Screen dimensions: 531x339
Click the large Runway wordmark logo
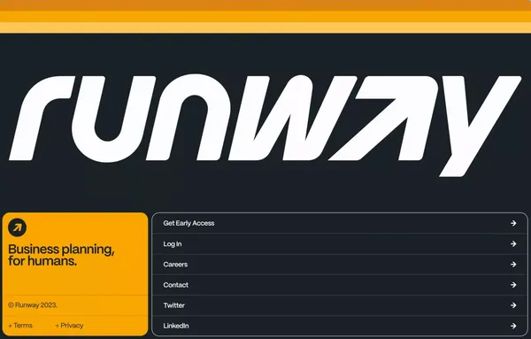[x=265, y=126]
